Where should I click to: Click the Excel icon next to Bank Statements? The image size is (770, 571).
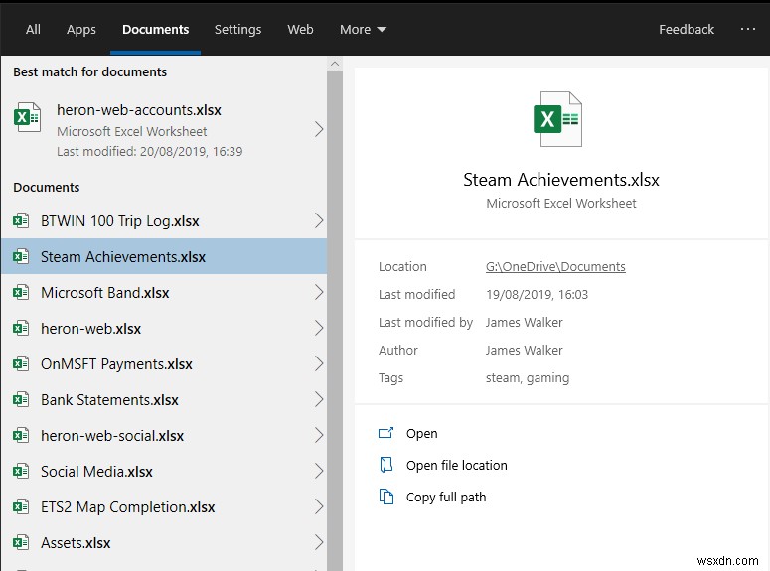(x=20, y=400)
